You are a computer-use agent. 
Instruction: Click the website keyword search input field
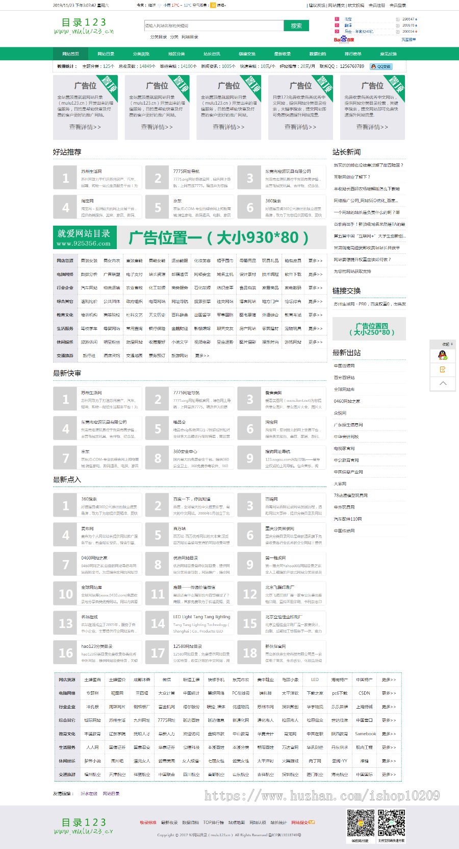[x=214, y=26]
